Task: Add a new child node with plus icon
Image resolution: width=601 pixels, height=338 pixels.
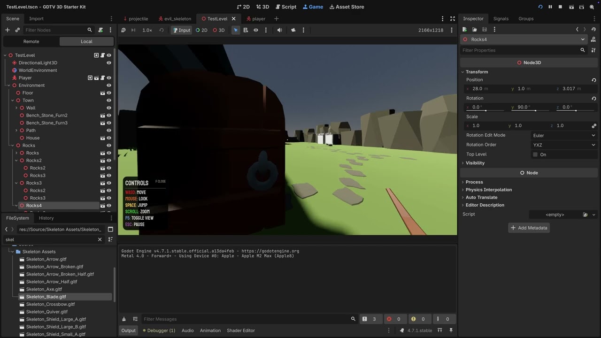Action: (x=7, y=30)
